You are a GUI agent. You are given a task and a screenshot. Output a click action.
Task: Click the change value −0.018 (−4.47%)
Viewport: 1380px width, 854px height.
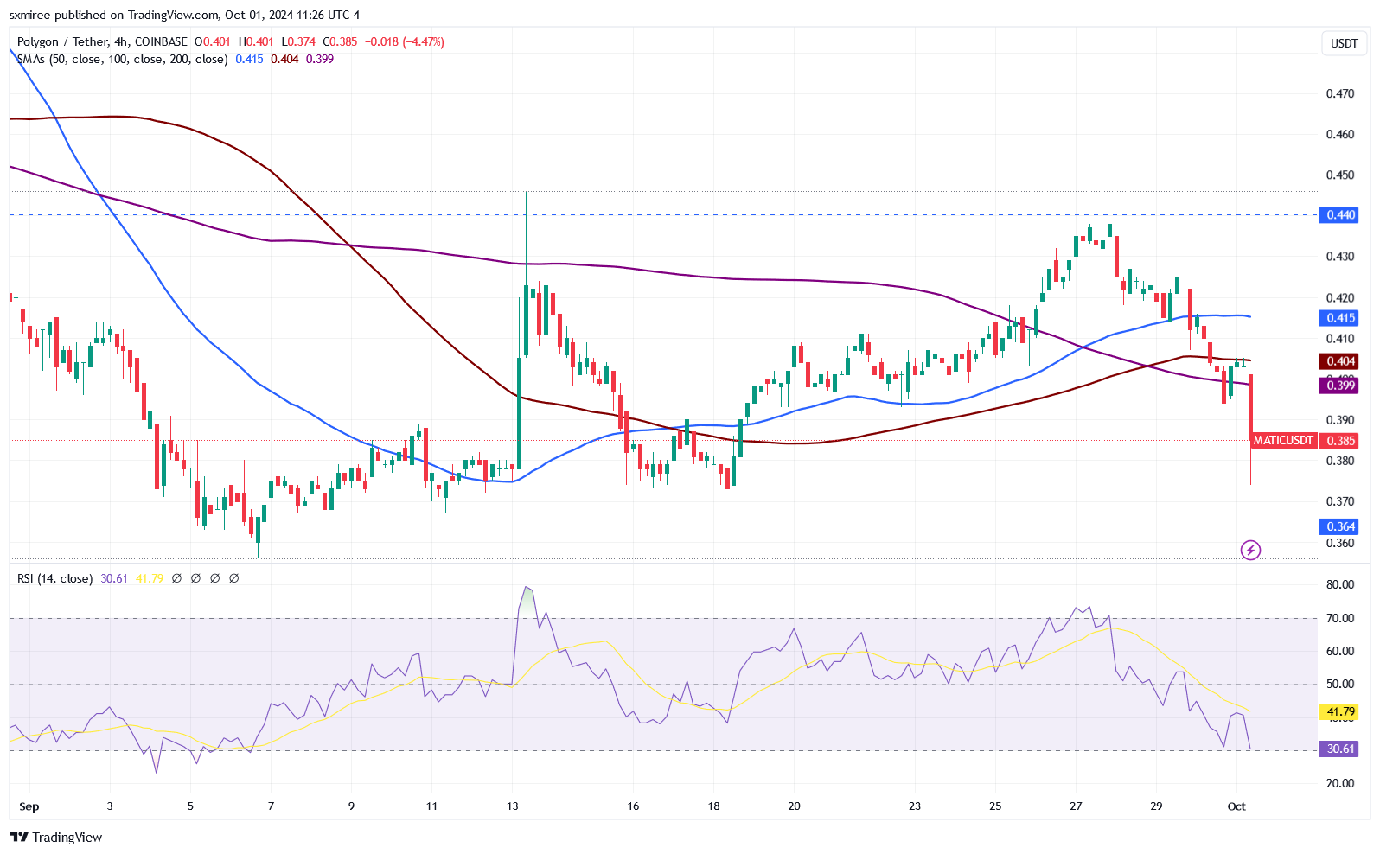pos(405,41)
